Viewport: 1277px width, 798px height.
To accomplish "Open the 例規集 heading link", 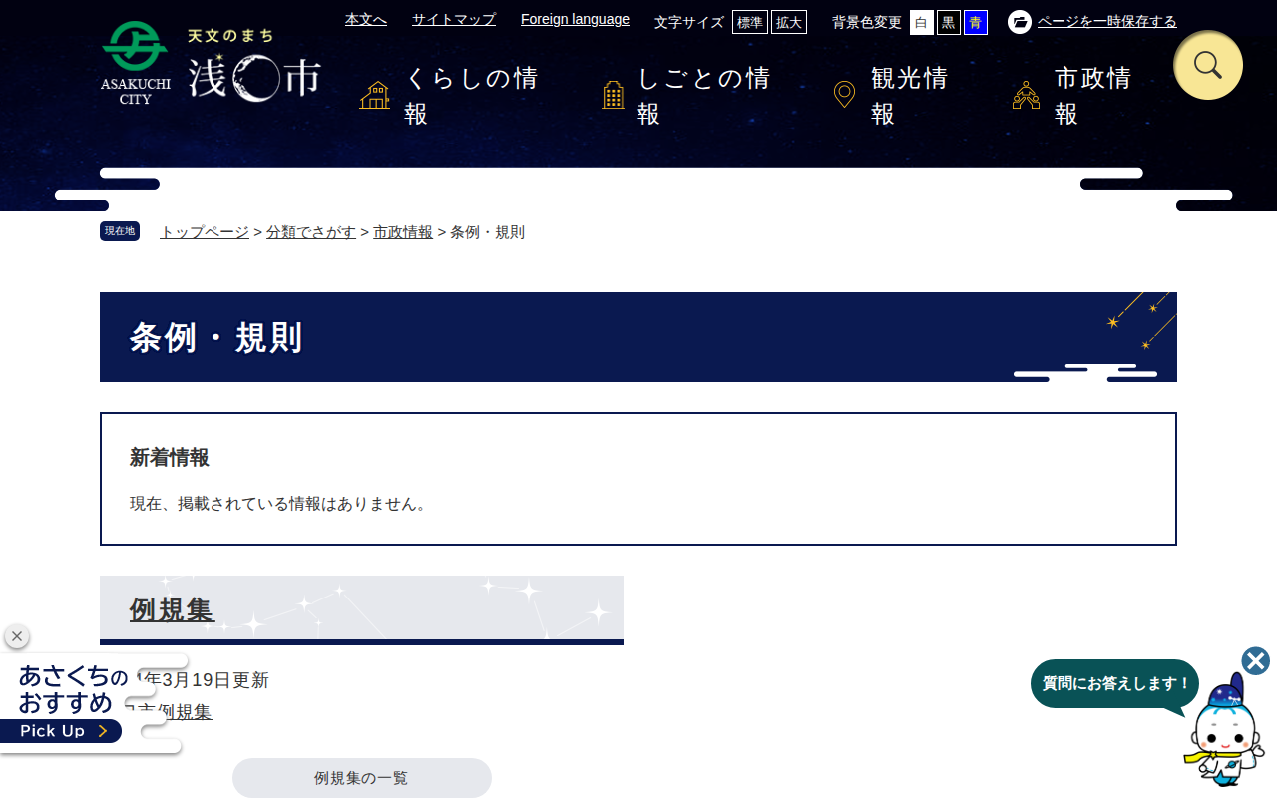I will click(172, 609).
